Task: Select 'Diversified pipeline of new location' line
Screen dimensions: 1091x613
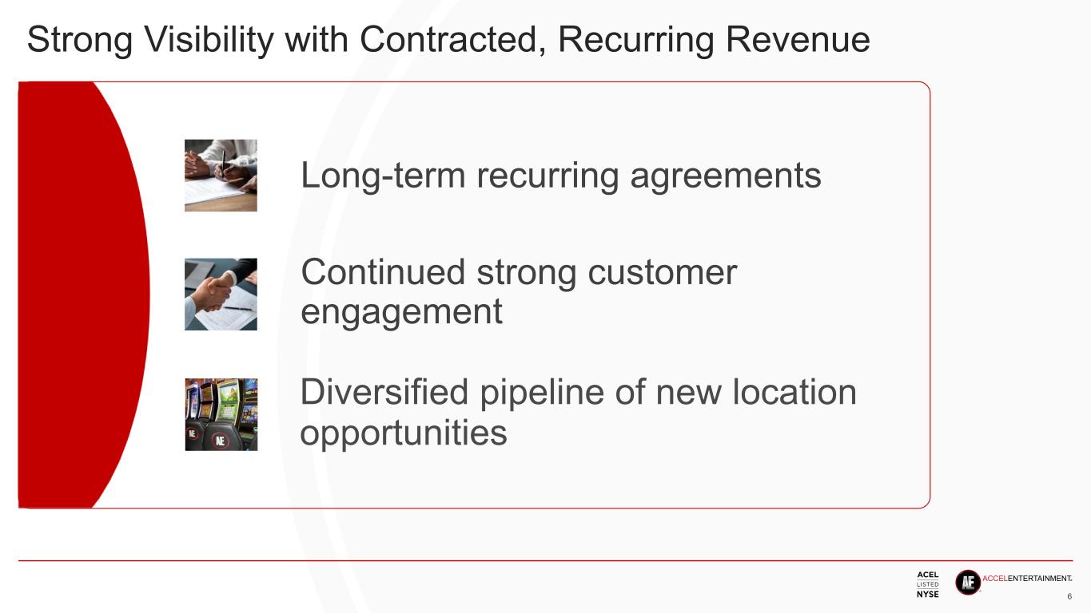Action: 578,393
